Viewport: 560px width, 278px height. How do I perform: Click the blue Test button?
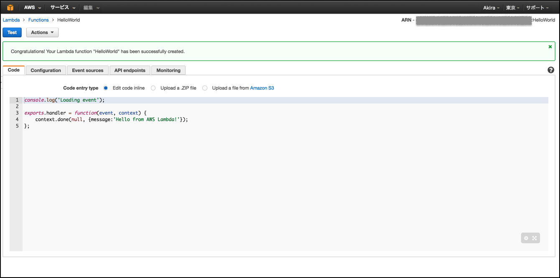tap(12, 32)
